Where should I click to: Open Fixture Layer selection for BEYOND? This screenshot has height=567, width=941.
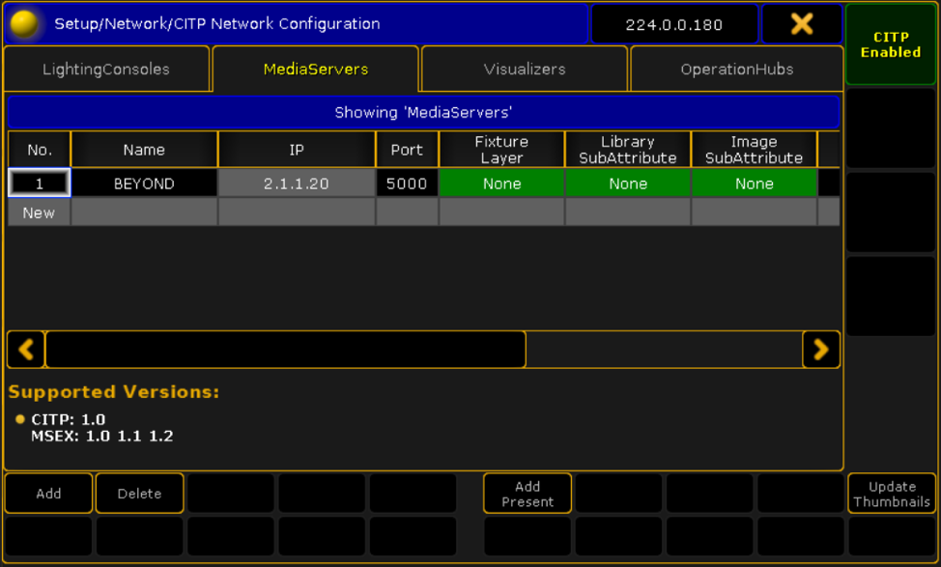(x=501, y=184)
